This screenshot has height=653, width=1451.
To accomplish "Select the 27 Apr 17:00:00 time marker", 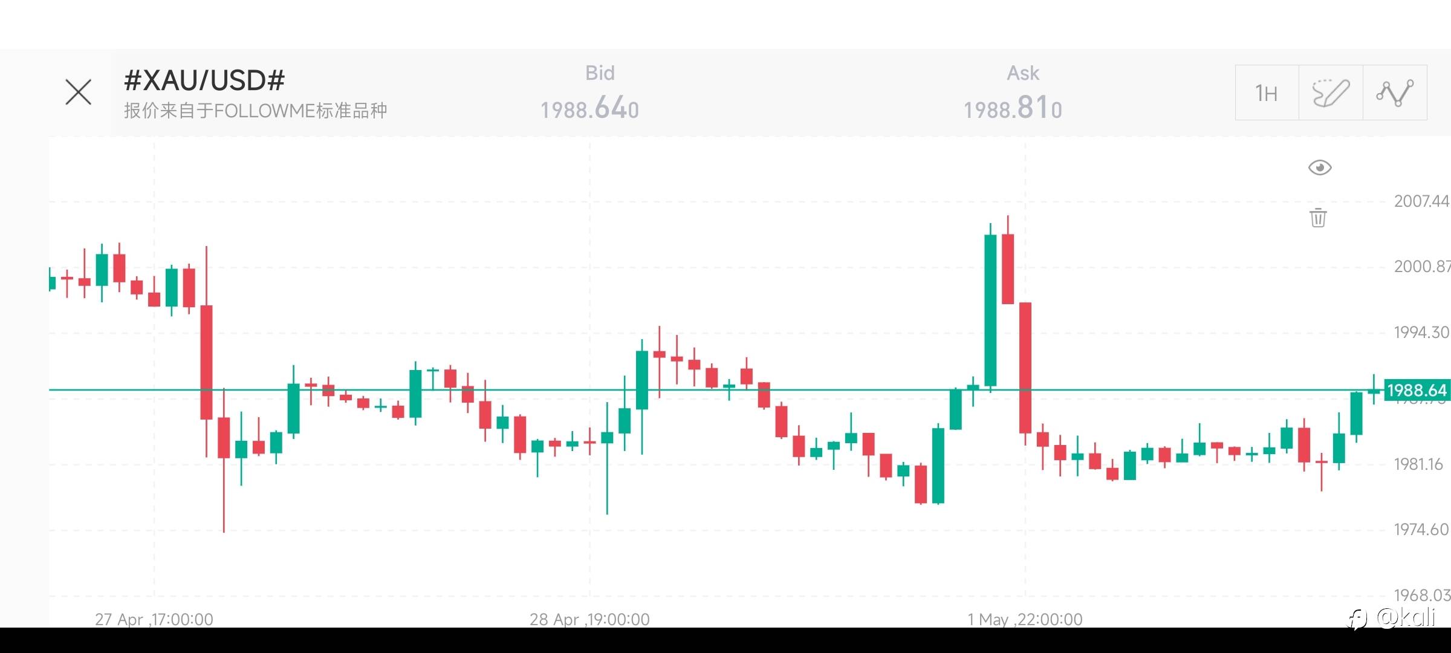I will 154,619.
